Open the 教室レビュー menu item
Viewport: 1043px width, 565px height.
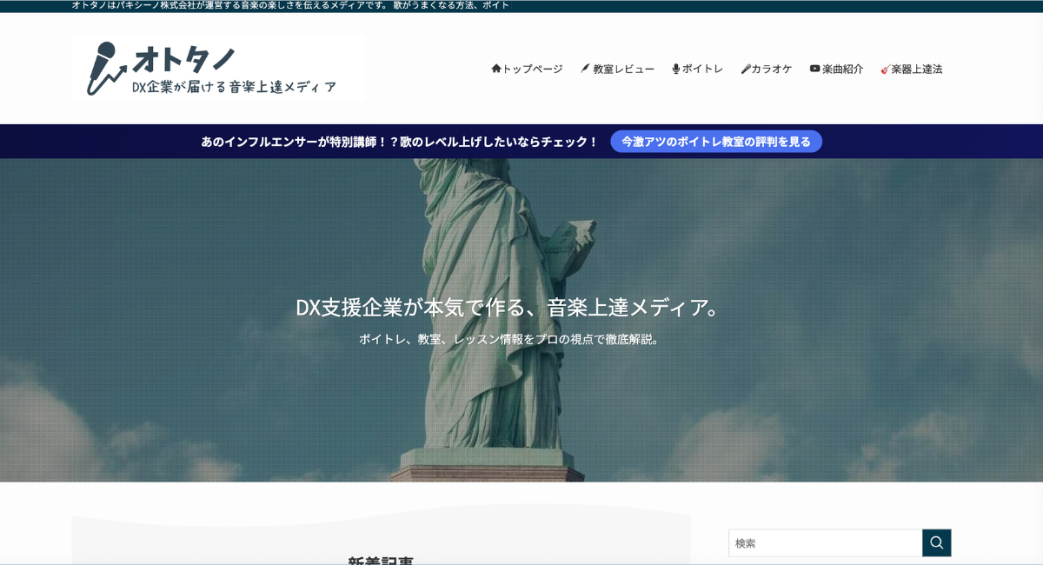pos(623,69)
